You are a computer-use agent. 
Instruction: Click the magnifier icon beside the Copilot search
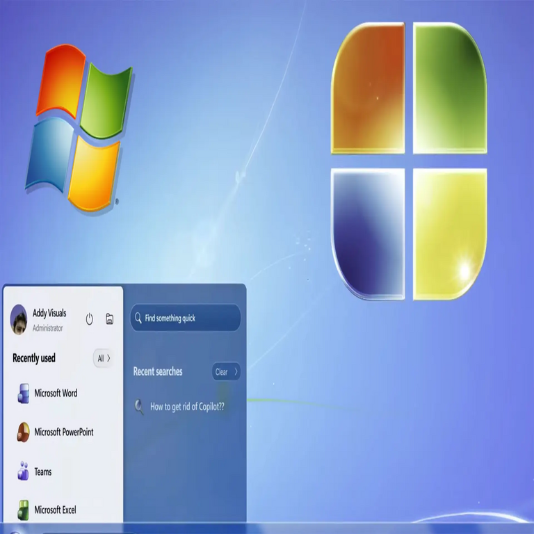tap(139, 407)
